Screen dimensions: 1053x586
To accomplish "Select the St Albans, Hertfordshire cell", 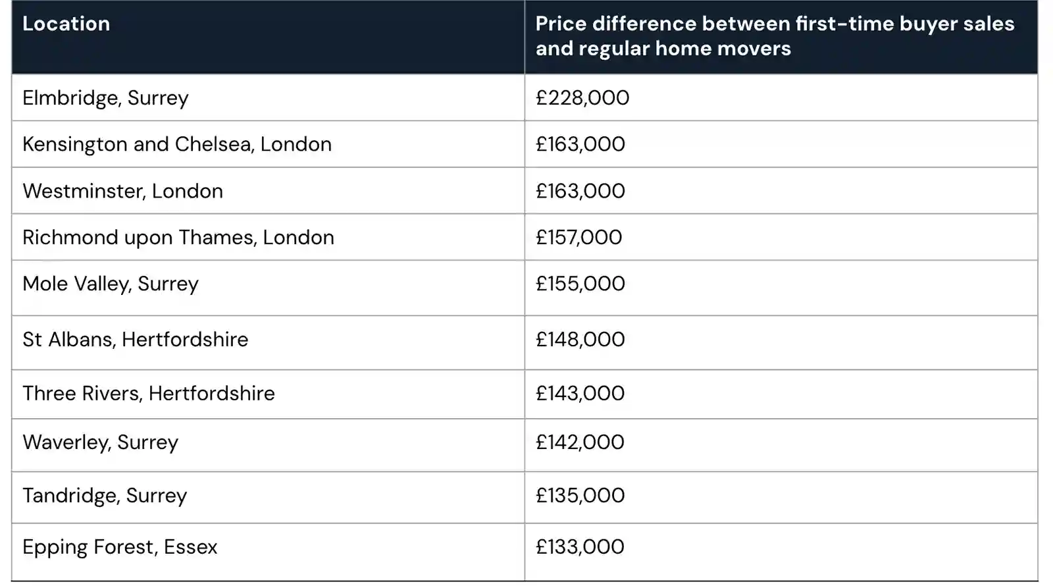I will [x=136, y=340].
